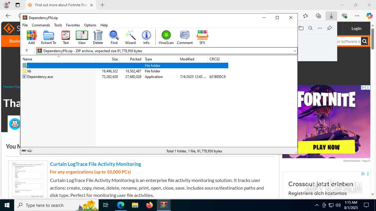Open the Edge Downloads button
The width and height of the screenshot is (376, 211).
click(x=331, y=16)
